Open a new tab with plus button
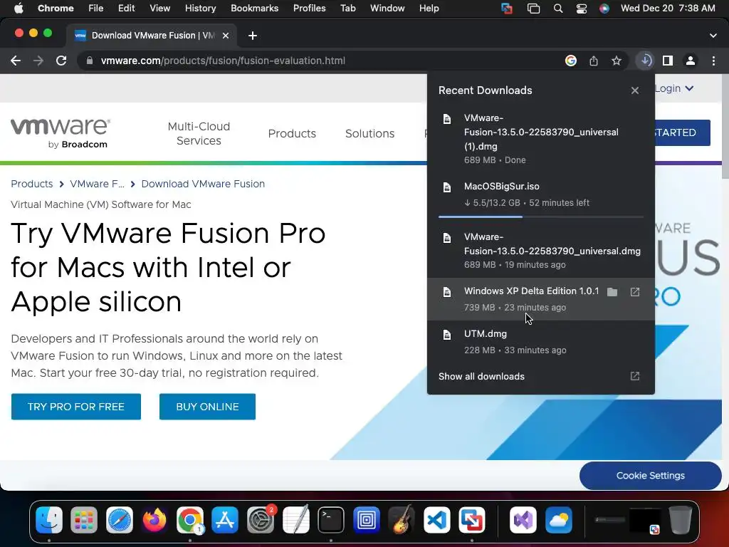The image size is (729, 547). click(253, 36)
